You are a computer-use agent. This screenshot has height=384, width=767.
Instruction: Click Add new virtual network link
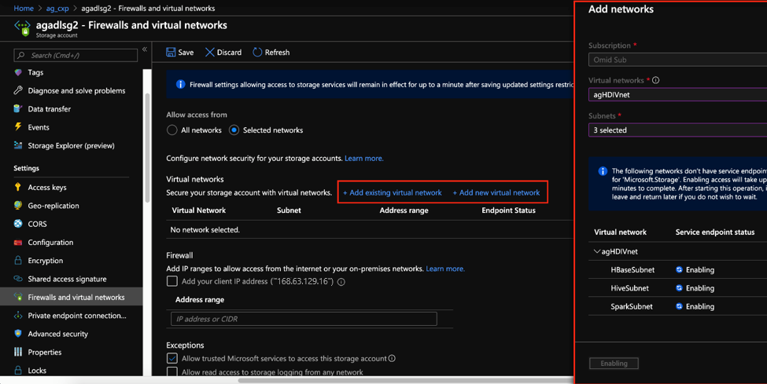(x=496, y=192)
